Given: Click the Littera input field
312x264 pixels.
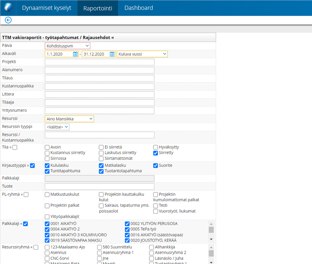Looking at the screenshot, I should 100,94.
